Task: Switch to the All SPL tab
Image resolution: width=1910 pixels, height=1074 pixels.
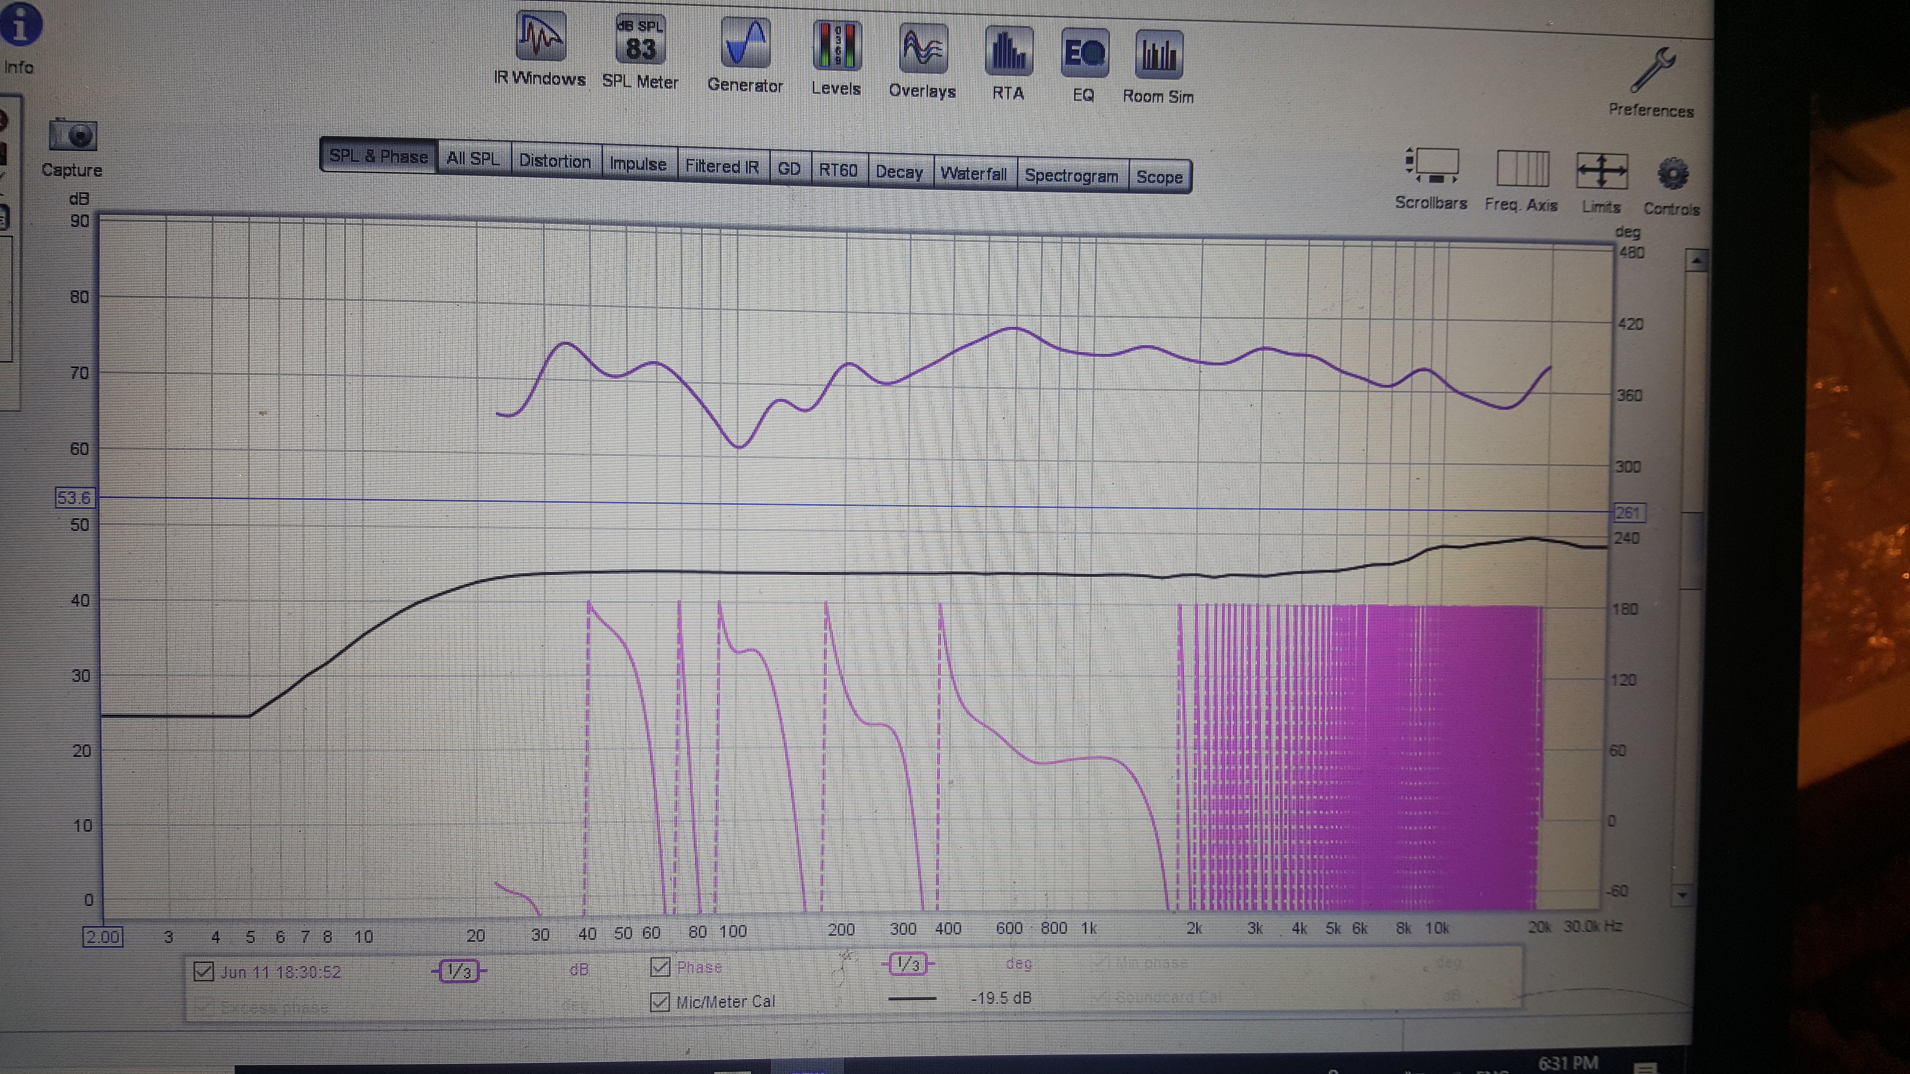Action: coord(473,158)
